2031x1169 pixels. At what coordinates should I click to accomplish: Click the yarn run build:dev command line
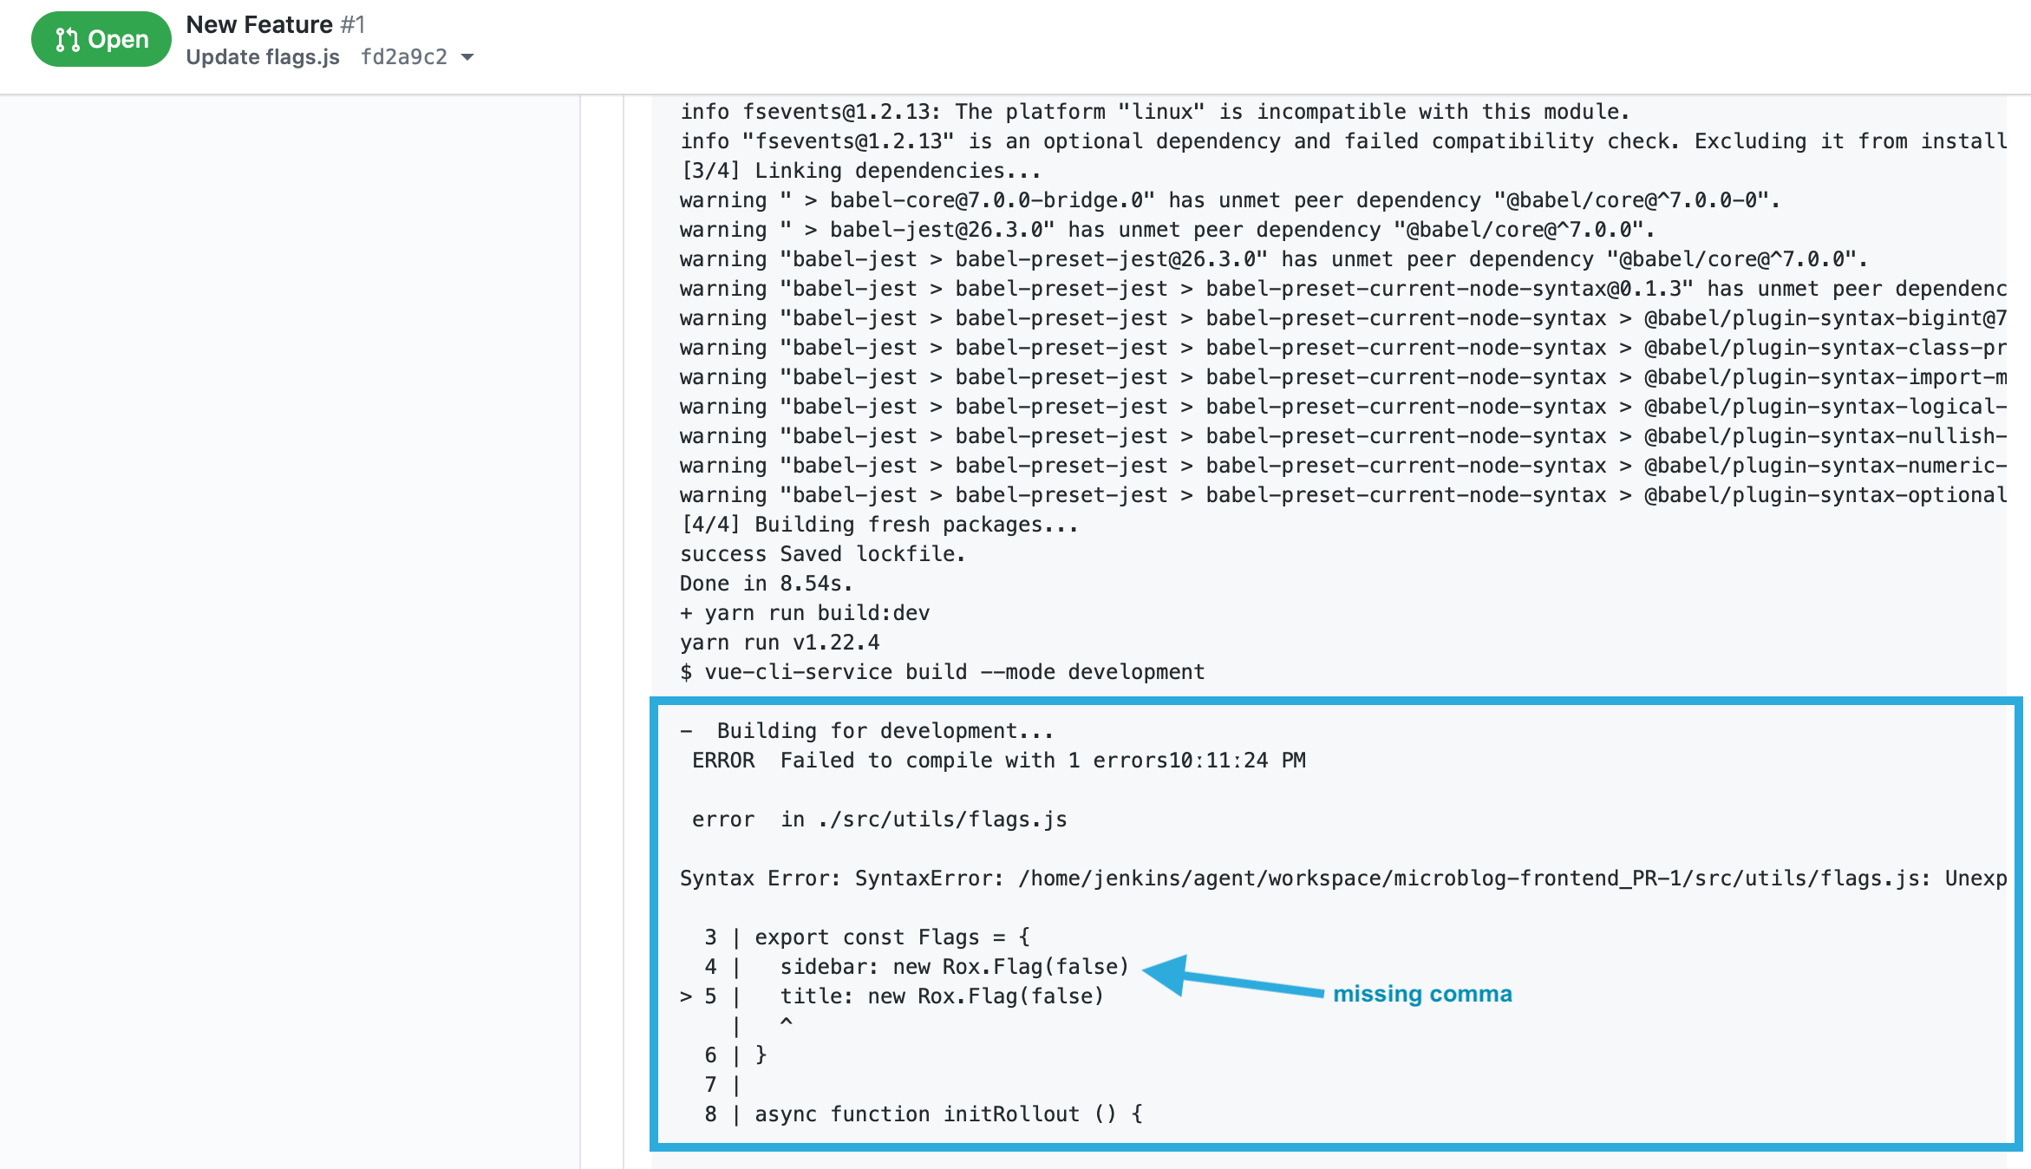pyautogui.click(x=805, y=613)
